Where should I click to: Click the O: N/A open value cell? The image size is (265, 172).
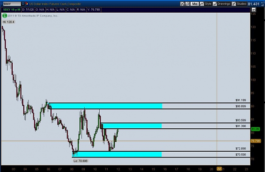[x=40, y=10]
